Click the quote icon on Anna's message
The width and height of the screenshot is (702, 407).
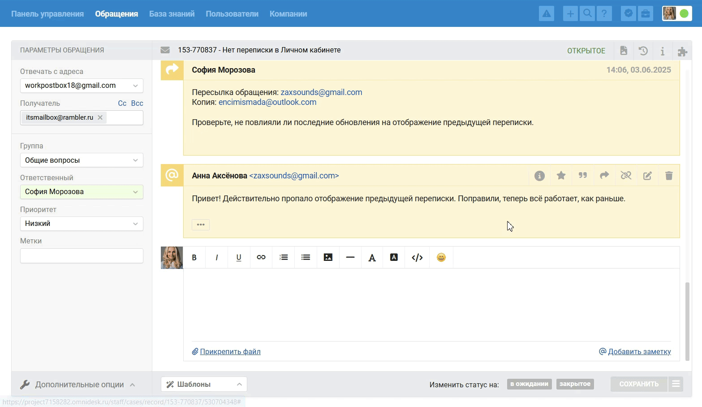(x=582, y=176)
